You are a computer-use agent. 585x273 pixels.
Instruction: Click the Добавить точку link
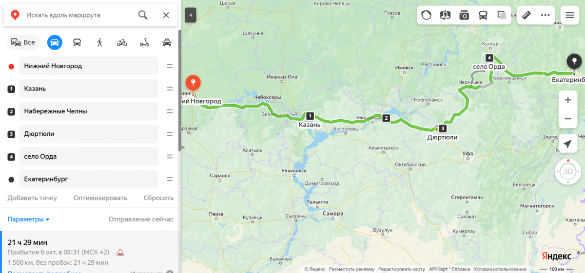(32, 198)
